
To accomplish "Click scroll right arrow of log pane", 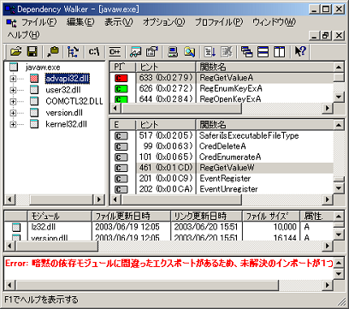I will click(328, 285).
